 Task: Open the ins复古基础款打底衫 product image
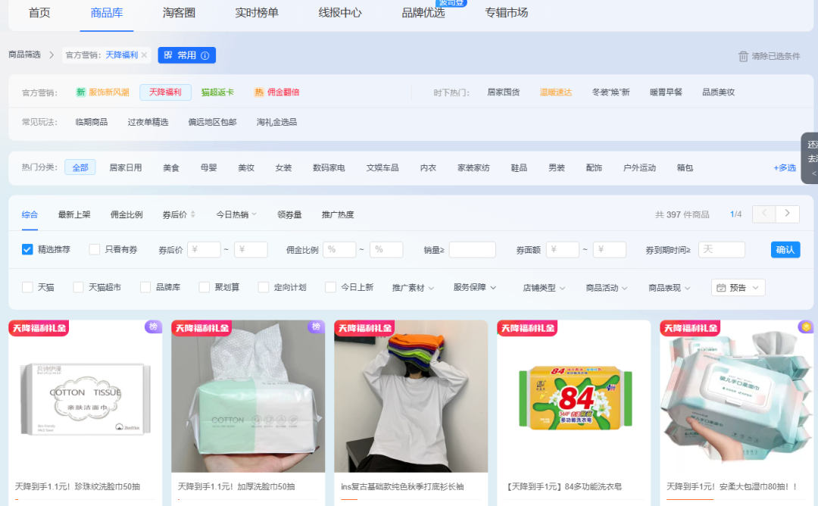tap(411, 396)
